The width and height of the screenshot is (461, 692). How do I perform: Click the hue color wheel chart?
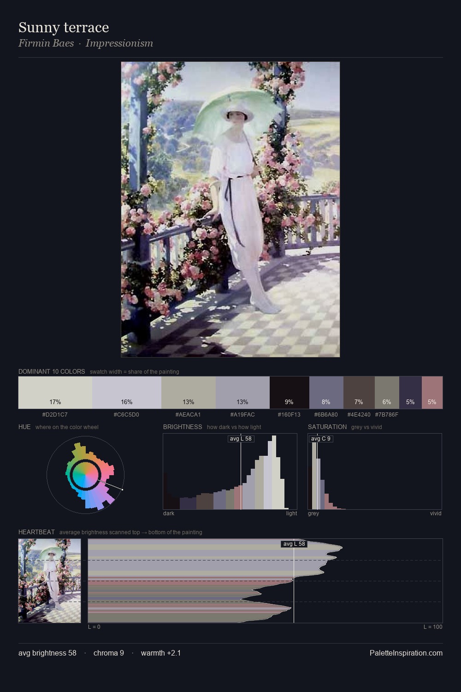86,474
